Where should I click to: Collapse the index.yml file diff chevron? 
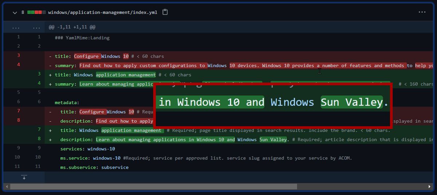point(15,12)
